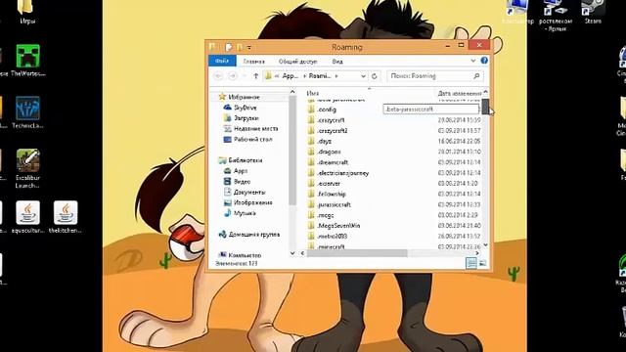This screenshot has height=352, width=626.
Task: Select the .electriciansjourney folder
Action: [x=343, y=173]
